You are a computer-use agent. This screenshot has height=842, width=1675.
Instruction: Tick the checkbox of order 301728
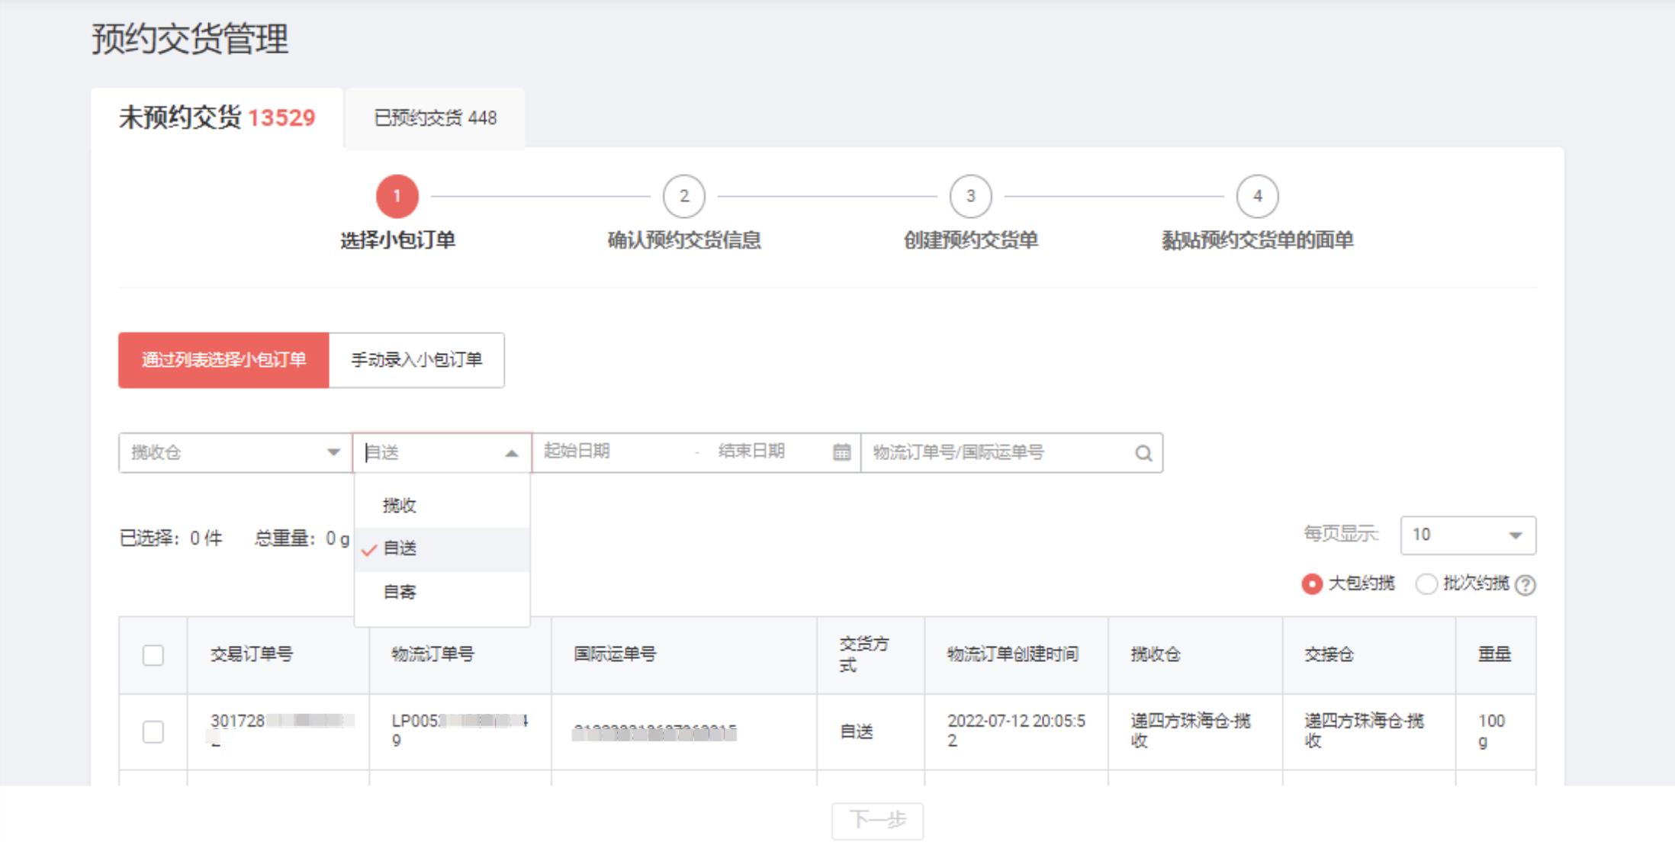(x=152, y=731)
